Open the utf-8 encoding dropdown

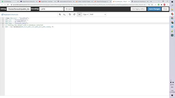coord(52,9)
